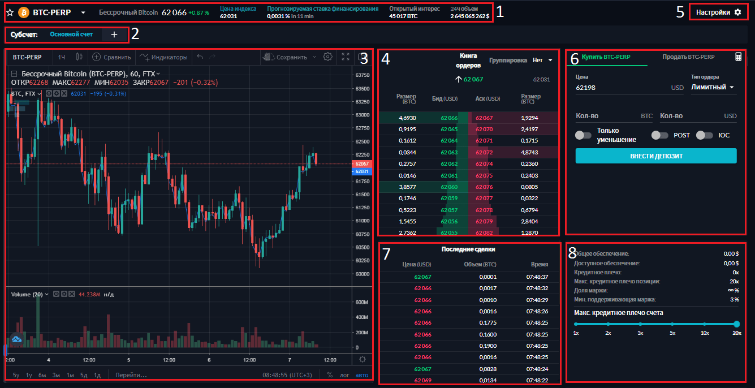Open chart time axis settings gear
The image size is (755, 388).
point(362,359)
